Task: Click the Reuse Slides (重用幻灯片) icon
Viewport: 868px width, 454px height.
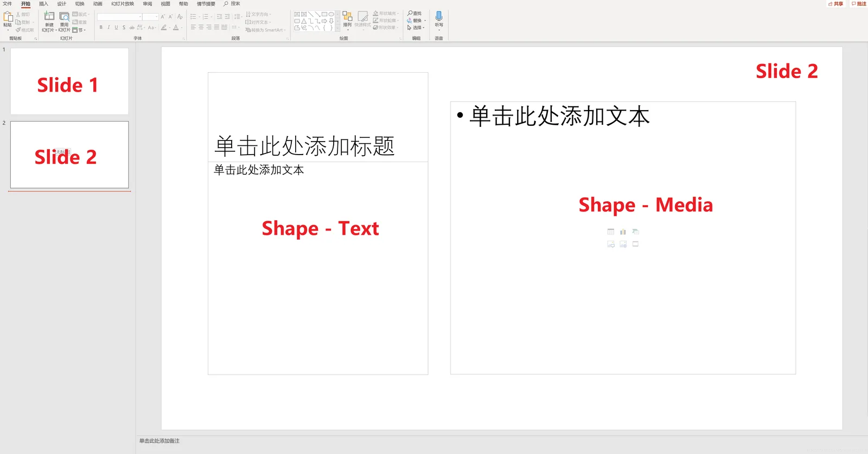Action: [64, 17]
